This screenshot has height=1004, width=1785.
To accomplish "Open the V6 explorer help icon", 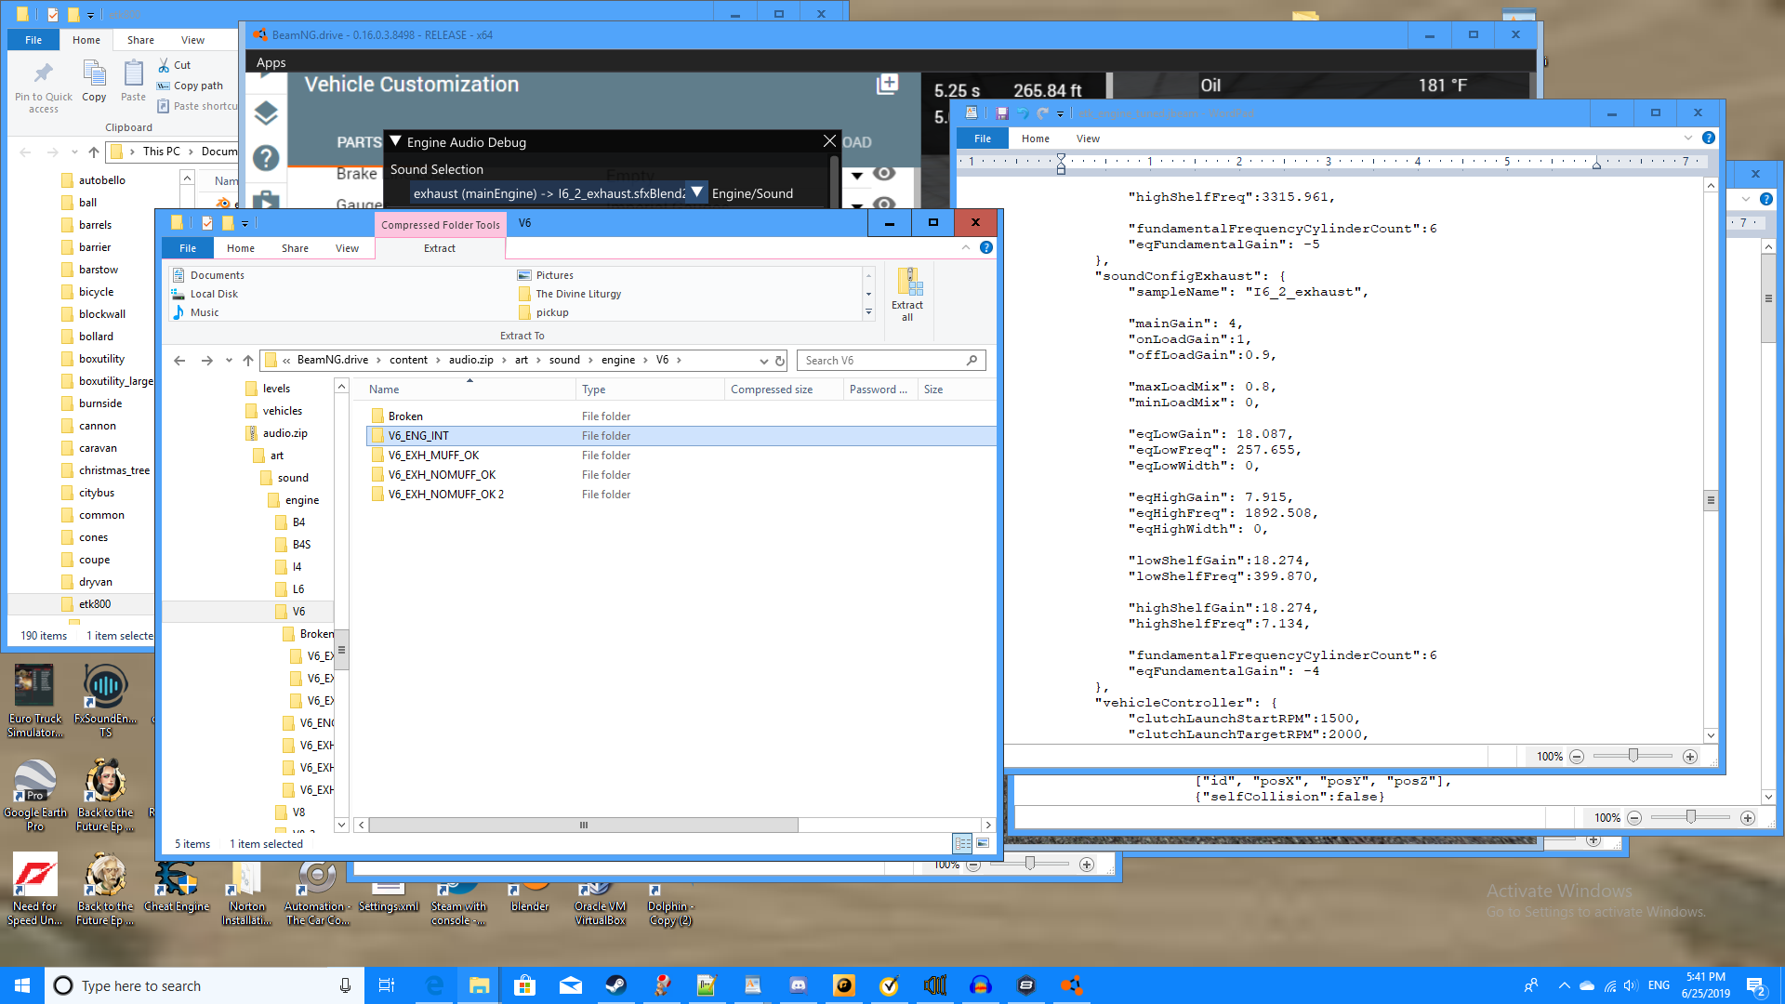I will coord(986,247).
